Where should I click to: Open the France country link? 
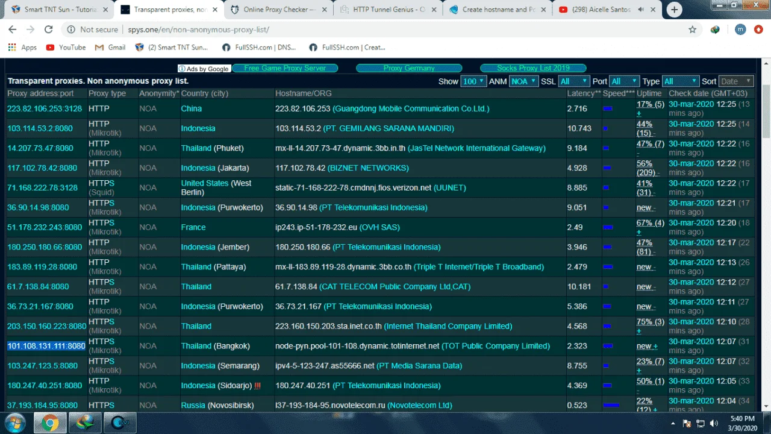coord(193,227)
